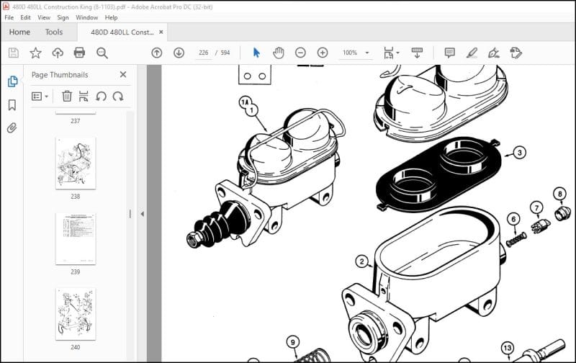
Task: Select page 239 thumbnail
Action: [76, 238]
